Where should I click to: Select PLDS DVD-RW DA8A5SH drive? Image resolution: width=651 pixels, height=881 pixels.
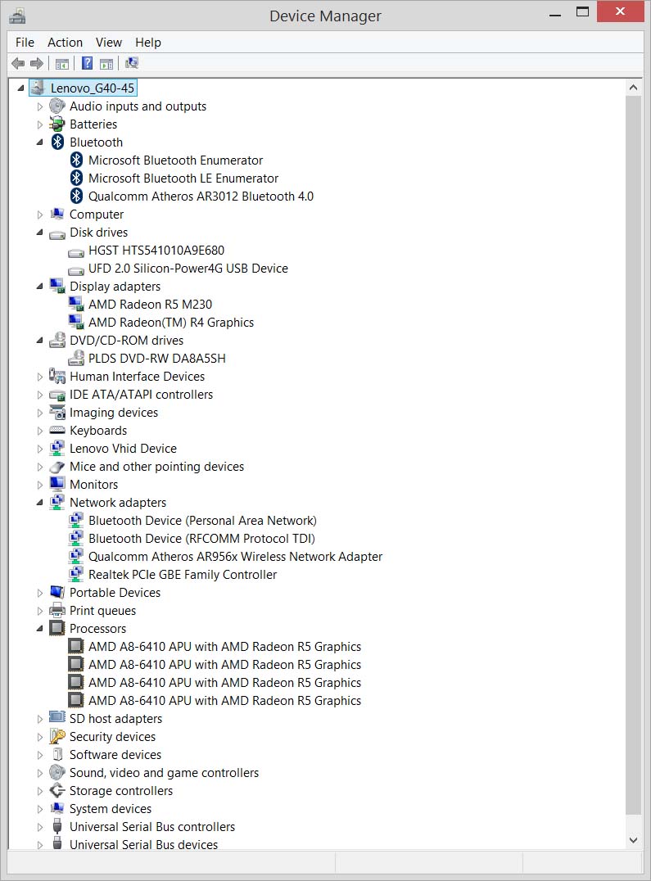pos(156,358)
